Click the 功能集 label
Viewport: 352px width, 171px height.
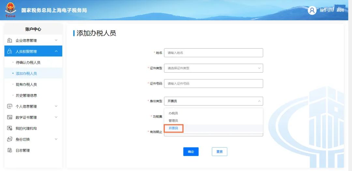[158, 117]
